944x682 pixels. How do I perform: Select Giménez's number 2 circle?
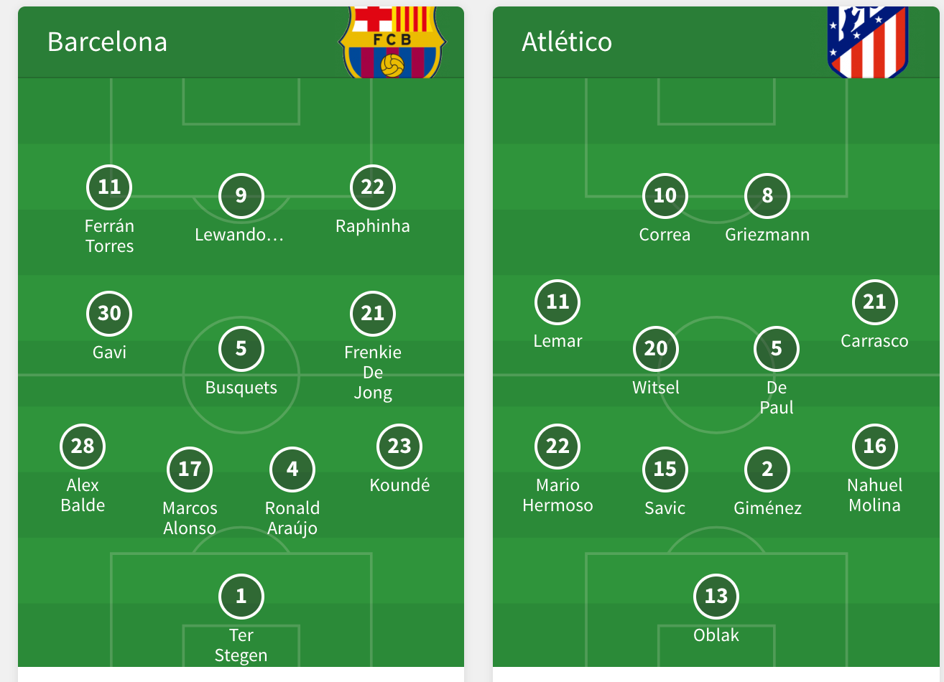pos(767,469)
